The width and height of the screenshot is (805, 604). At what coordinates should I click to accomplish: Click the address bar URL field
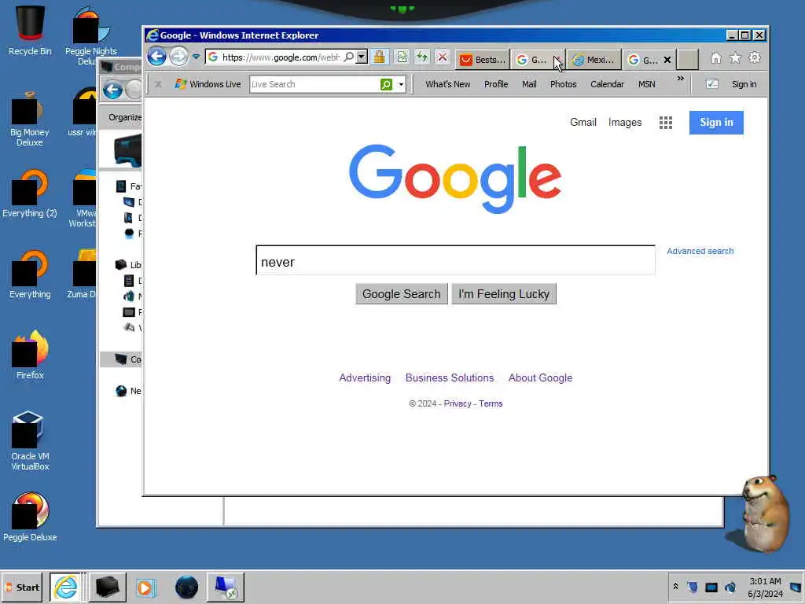[281, 57]
